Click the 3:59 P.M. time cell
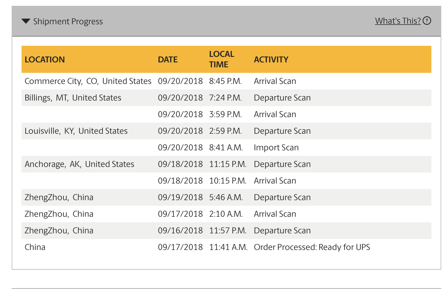This screenshot has width=444, height=289. coord(225,114)
